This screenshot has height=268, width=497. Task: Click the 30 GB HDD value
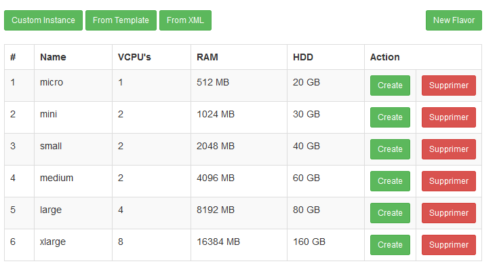click(x=306, y=114)
